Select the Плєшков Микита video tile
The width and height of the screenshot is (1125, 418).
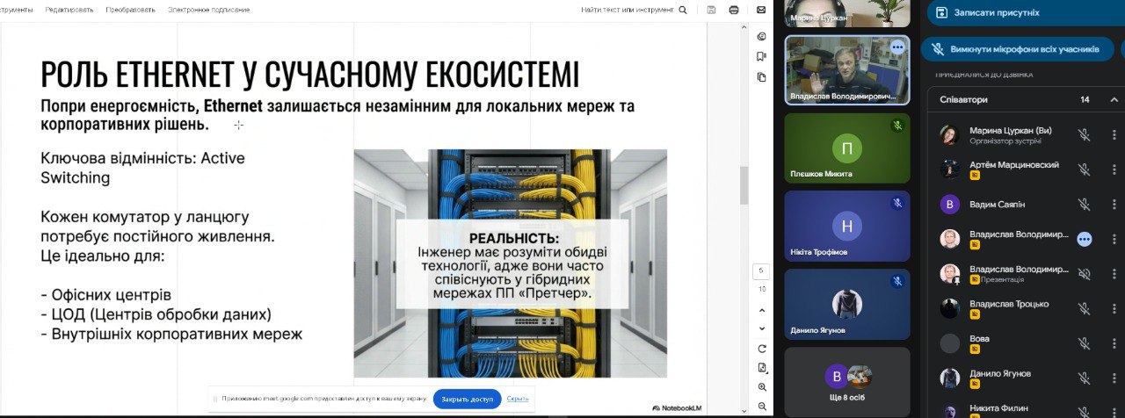[x=846, y=148]
